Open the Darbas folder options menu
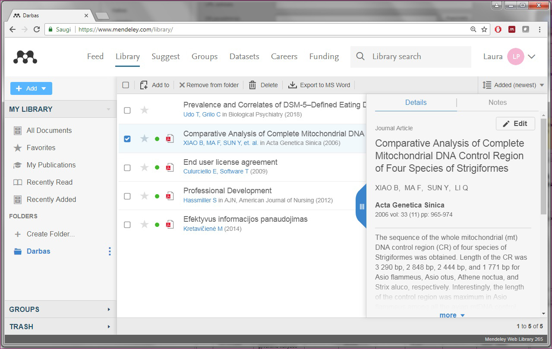The image size is (552, 349). click(110, 251)
